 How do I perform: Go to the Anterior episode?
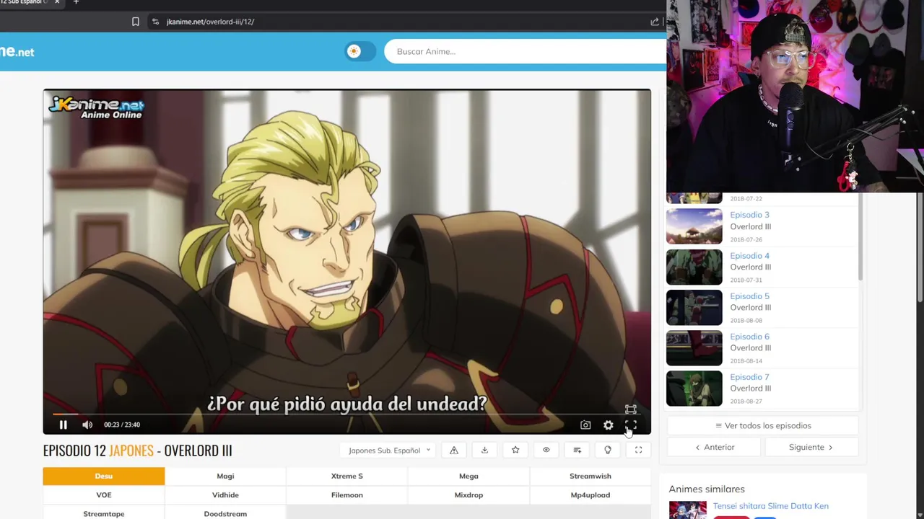(715, 447)
